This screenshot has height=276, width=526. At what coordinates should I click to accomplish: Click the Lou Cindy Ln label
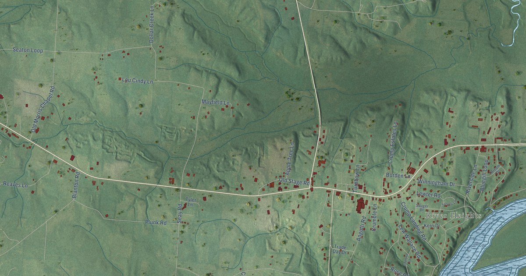coord(137,81)
